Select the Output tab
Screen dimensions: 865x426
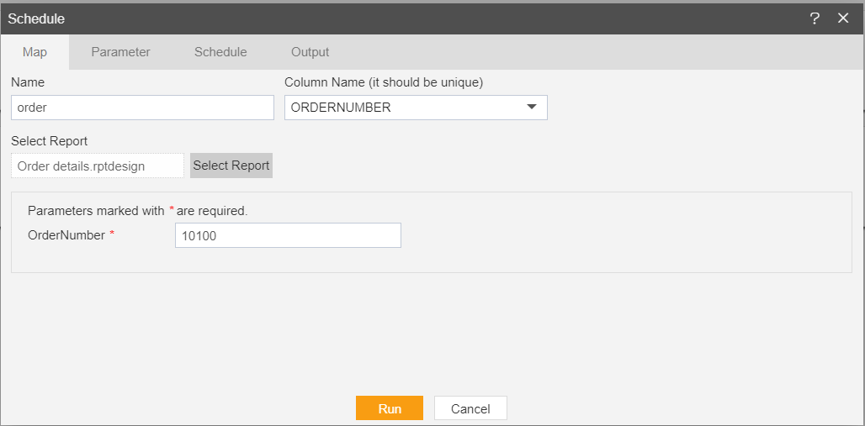coord(310,52)
